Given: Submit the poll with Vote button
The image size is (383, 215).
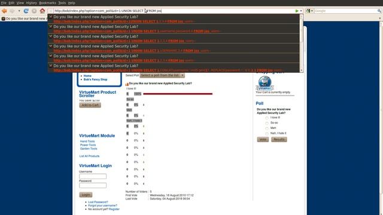Looking at the screenshot, I should pyautogui.click(x=263, y=139).
